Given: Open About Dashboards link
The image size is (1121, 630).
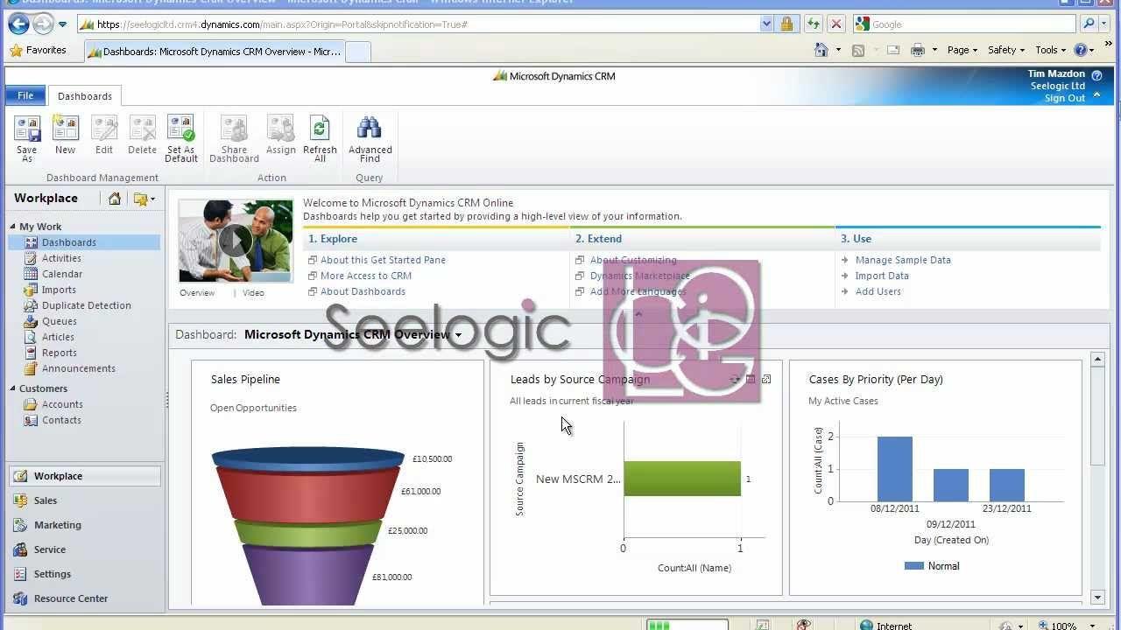Looking at the screenshot, I should (x=363, y=291).
